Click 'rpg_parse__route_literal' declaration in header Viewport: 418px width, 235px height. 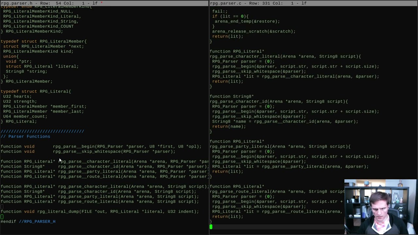104,177
